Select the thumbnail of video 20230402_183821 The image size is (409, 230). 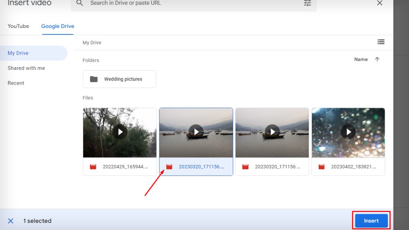coord(348,132)
